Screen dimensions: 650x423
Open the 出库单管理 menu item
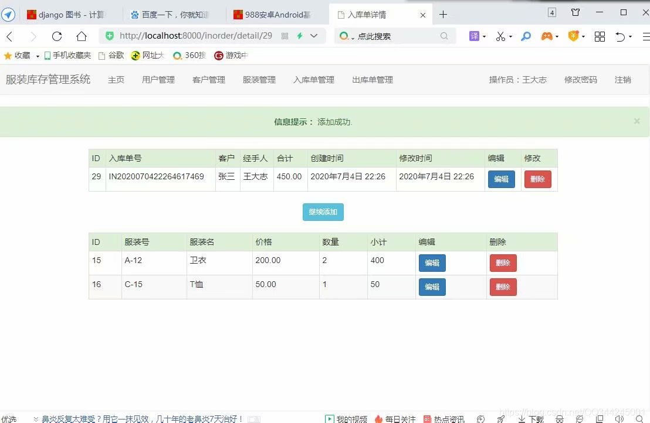click(x=372, y=80)
